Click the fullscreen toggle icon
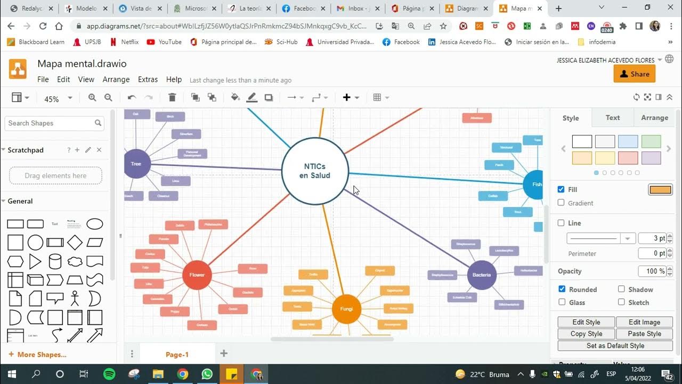Image resolution: width=682 pixels, height=384 pixels. click(647, 98)
